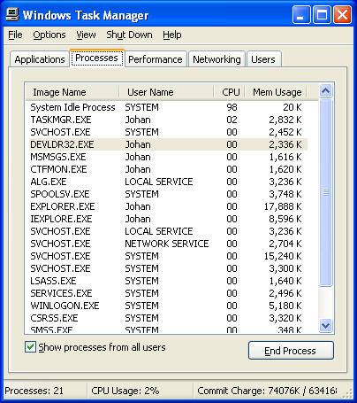Switch to the Applications tab
Screen dimensions: 357x403
coord(40,59)
